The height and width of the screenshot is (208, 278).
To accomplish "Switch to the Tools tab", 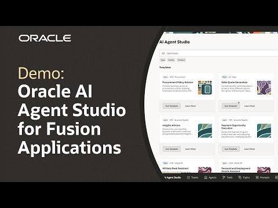I will (227, 177).
